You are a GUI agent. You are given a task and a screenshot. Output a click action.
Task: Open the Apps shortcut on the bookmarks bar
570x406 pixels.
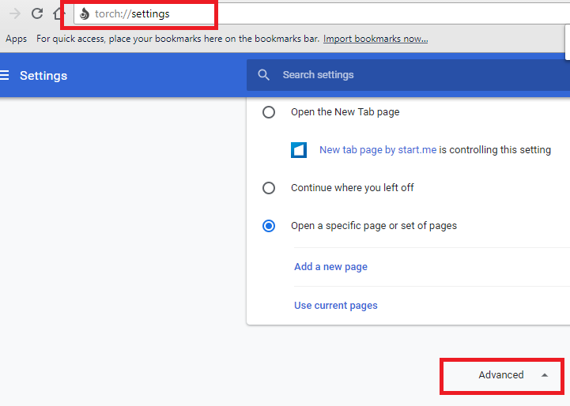pos(16,39)
